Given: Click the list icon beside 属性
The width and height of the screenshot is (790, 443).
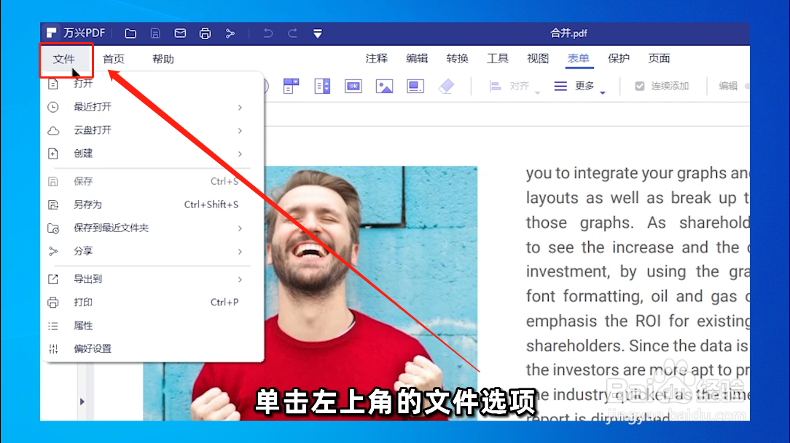Looking at the screenshot, I should [x=53, y=326].
